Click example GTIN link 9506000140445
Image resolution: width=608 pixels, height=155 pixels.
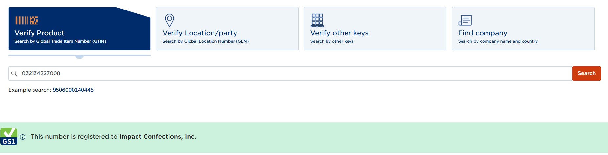click(73, 90)
